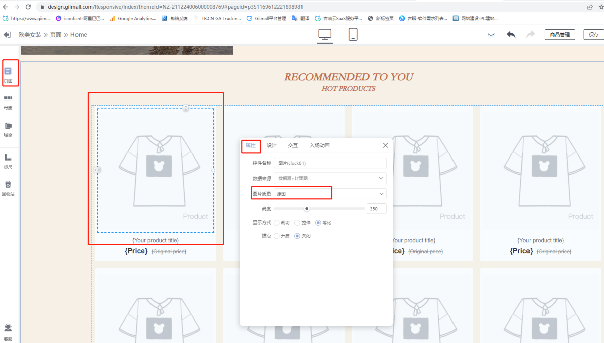604x343 pixels.
Task: Open the 回收站 recycle bin
Action: click(8, 187)
